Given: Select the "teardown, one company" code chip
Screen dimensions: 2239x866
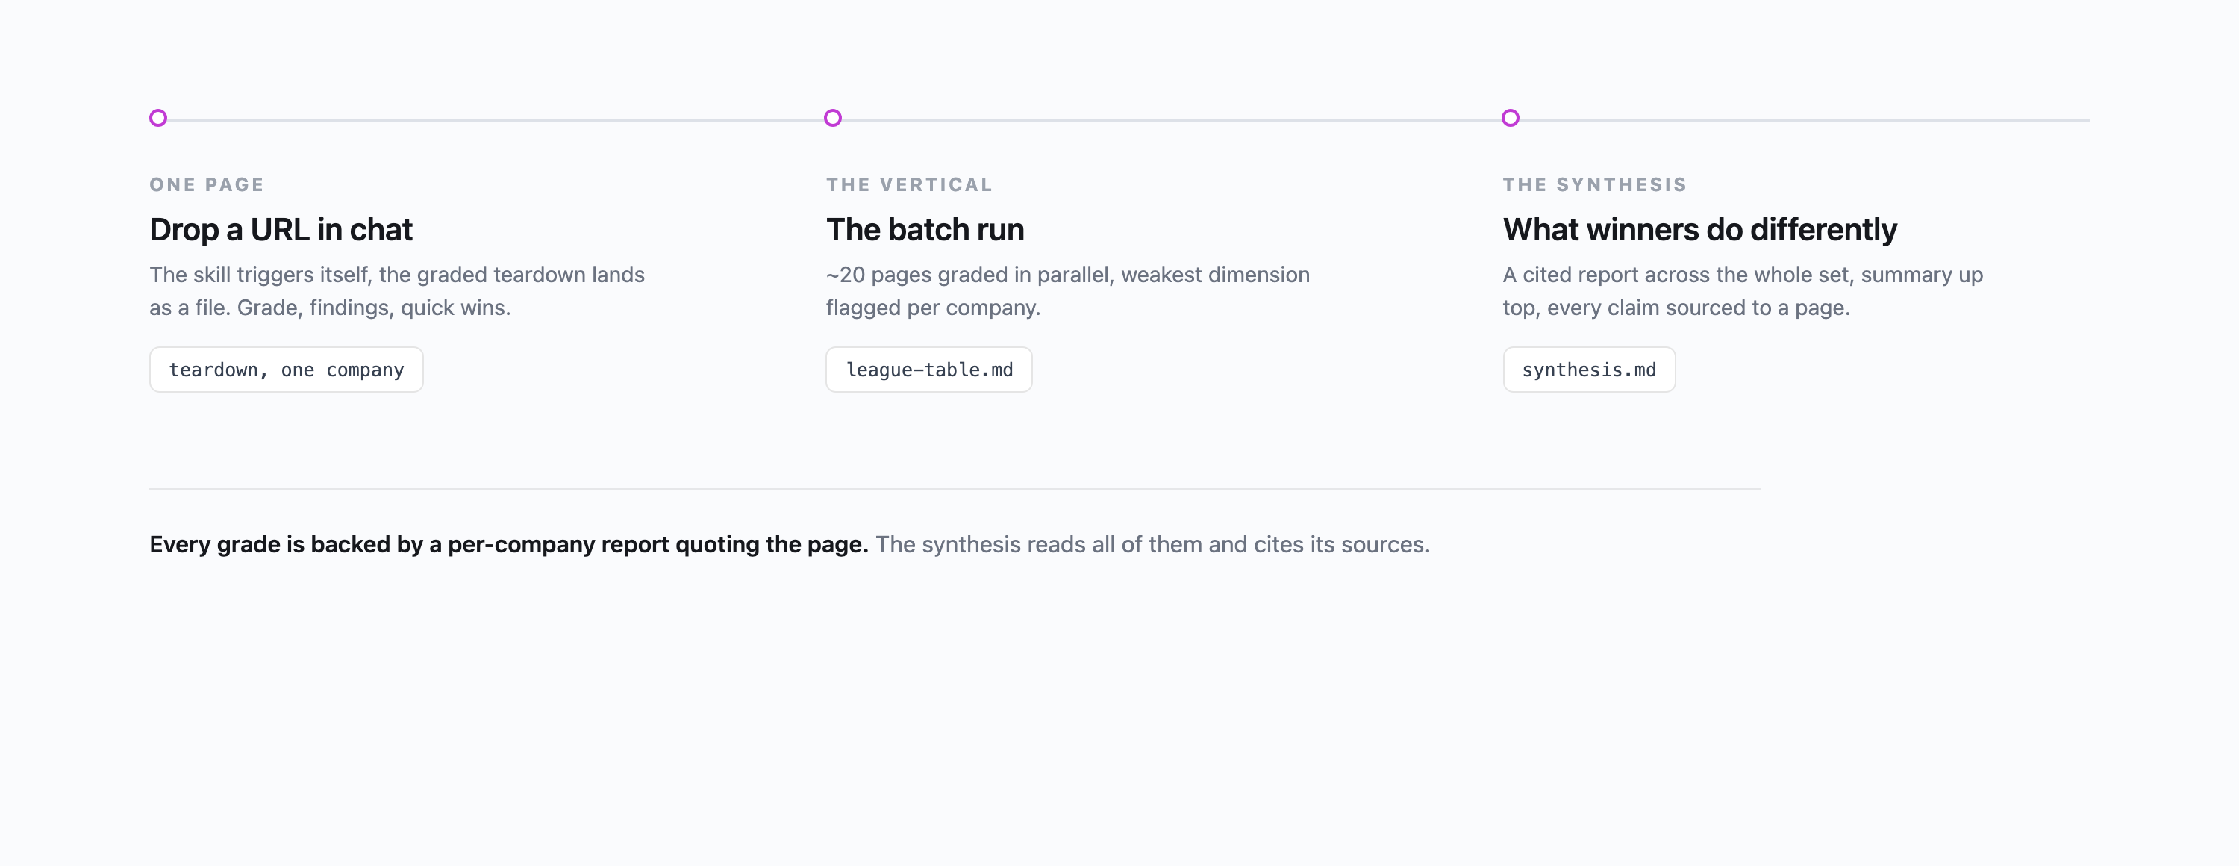Looking at the screenshot, I should (286, 370).
